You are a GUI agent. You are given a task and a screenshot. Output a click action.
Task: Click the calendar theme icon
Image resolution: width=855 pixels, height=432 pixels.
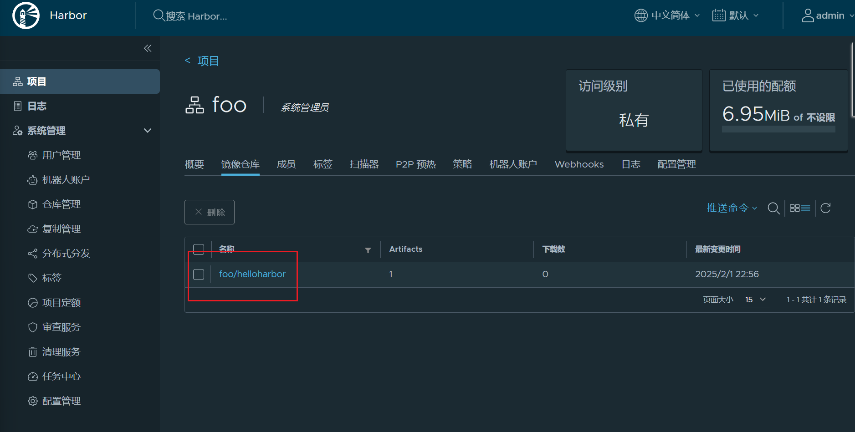(719, 15)
